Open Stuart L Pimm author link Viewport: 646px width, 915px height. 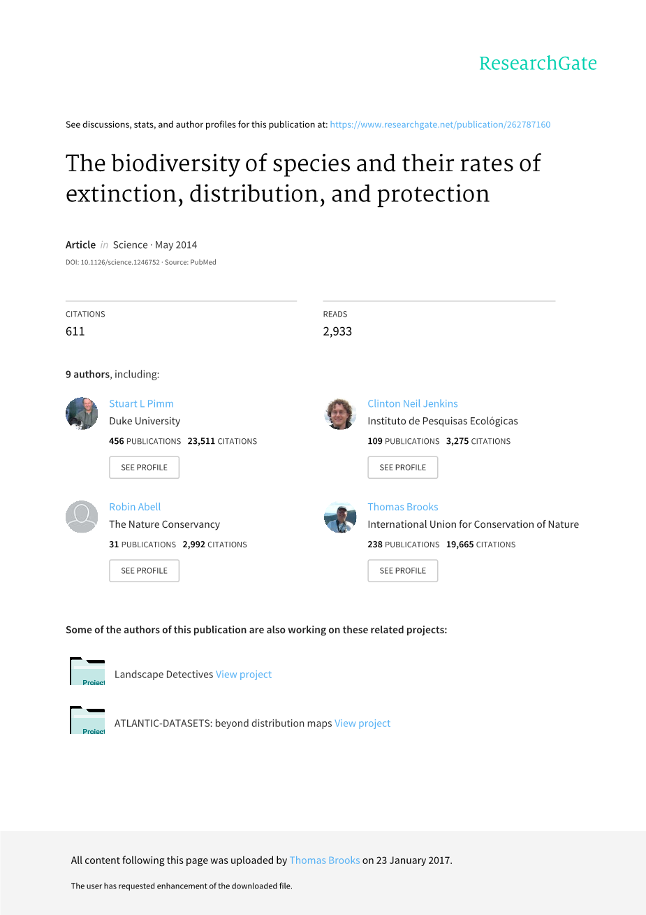tap(141, 403)
